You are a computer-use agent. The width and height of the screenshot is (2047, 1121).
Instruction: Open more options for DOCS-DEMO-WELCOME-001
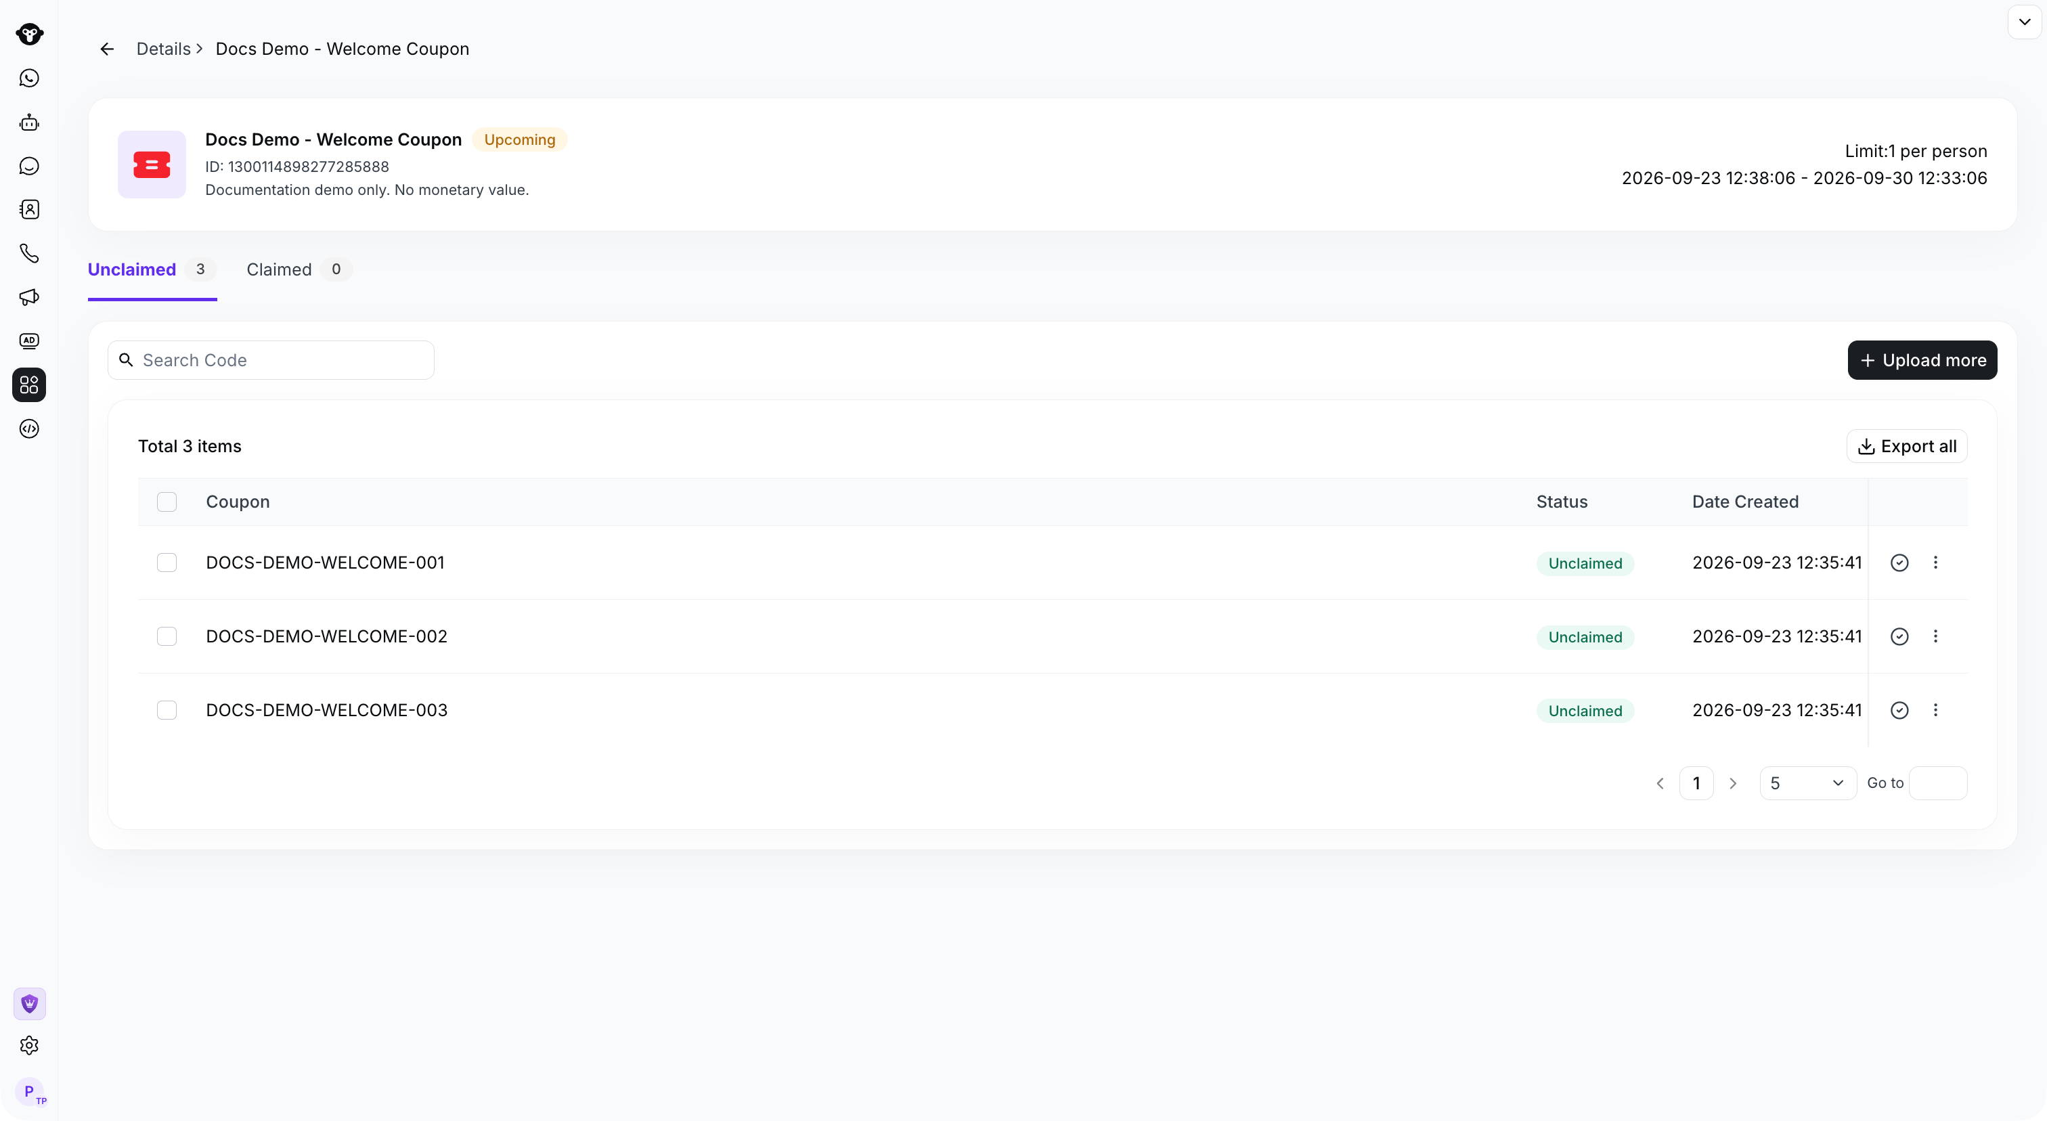1936,563
